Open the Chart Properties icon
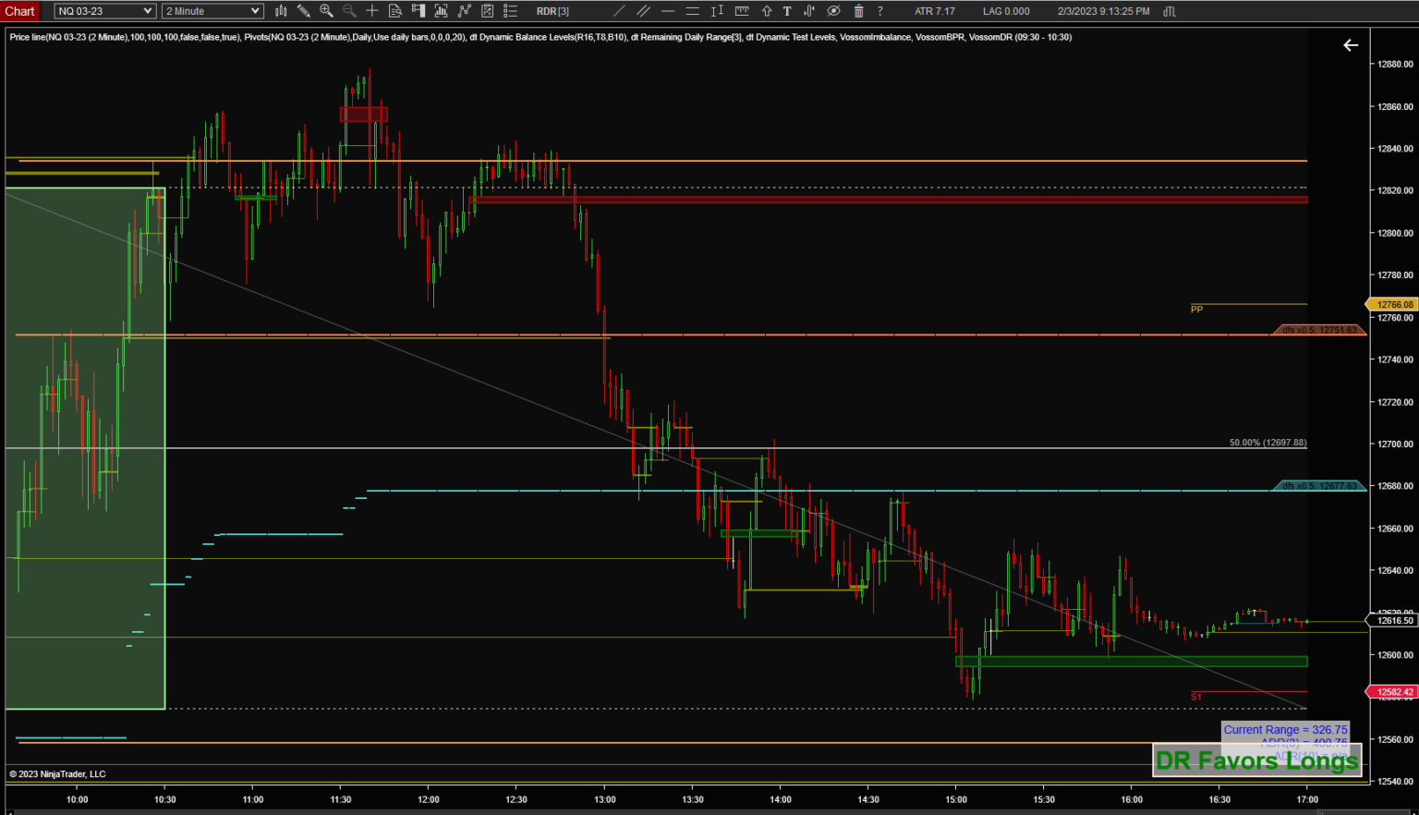 pos(510,11)
